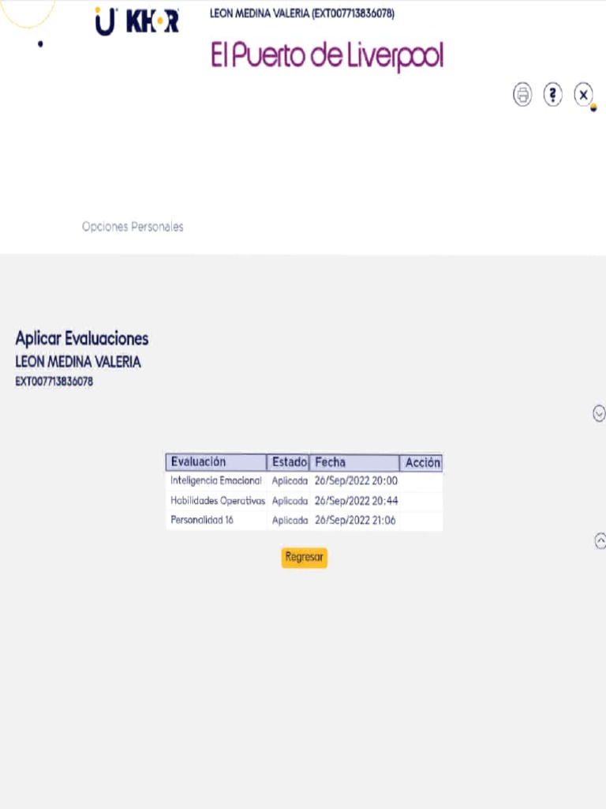Click the UKHOR logo
Screen dimensions: 606x809
[x=137, y=21]
